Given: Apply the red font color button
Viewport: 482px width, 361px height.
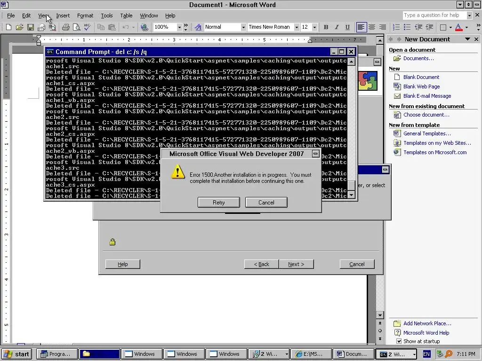Looking at the screenshot, I should click(x=458, y=27).
